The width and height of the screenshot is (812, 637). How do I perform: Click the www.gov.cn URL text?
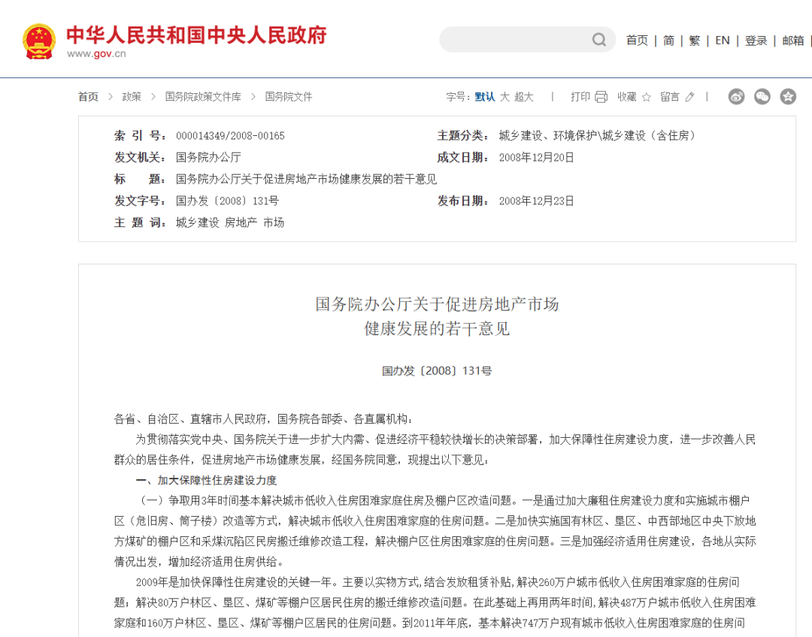(96, 54)
